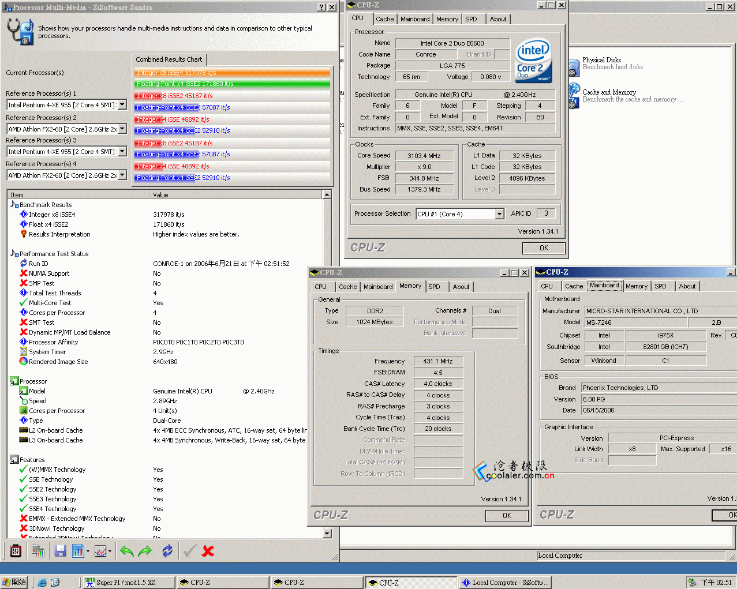Click the line graph toolbar icon
This screenshot has width=737, height=589.
coord(100,551)
